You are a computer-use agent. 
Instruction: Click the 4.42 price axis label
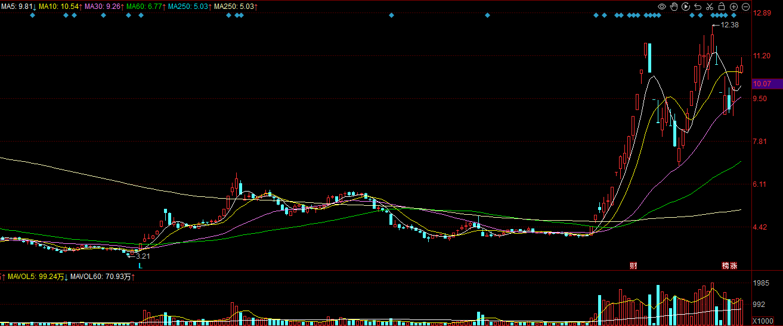[761, 227]
